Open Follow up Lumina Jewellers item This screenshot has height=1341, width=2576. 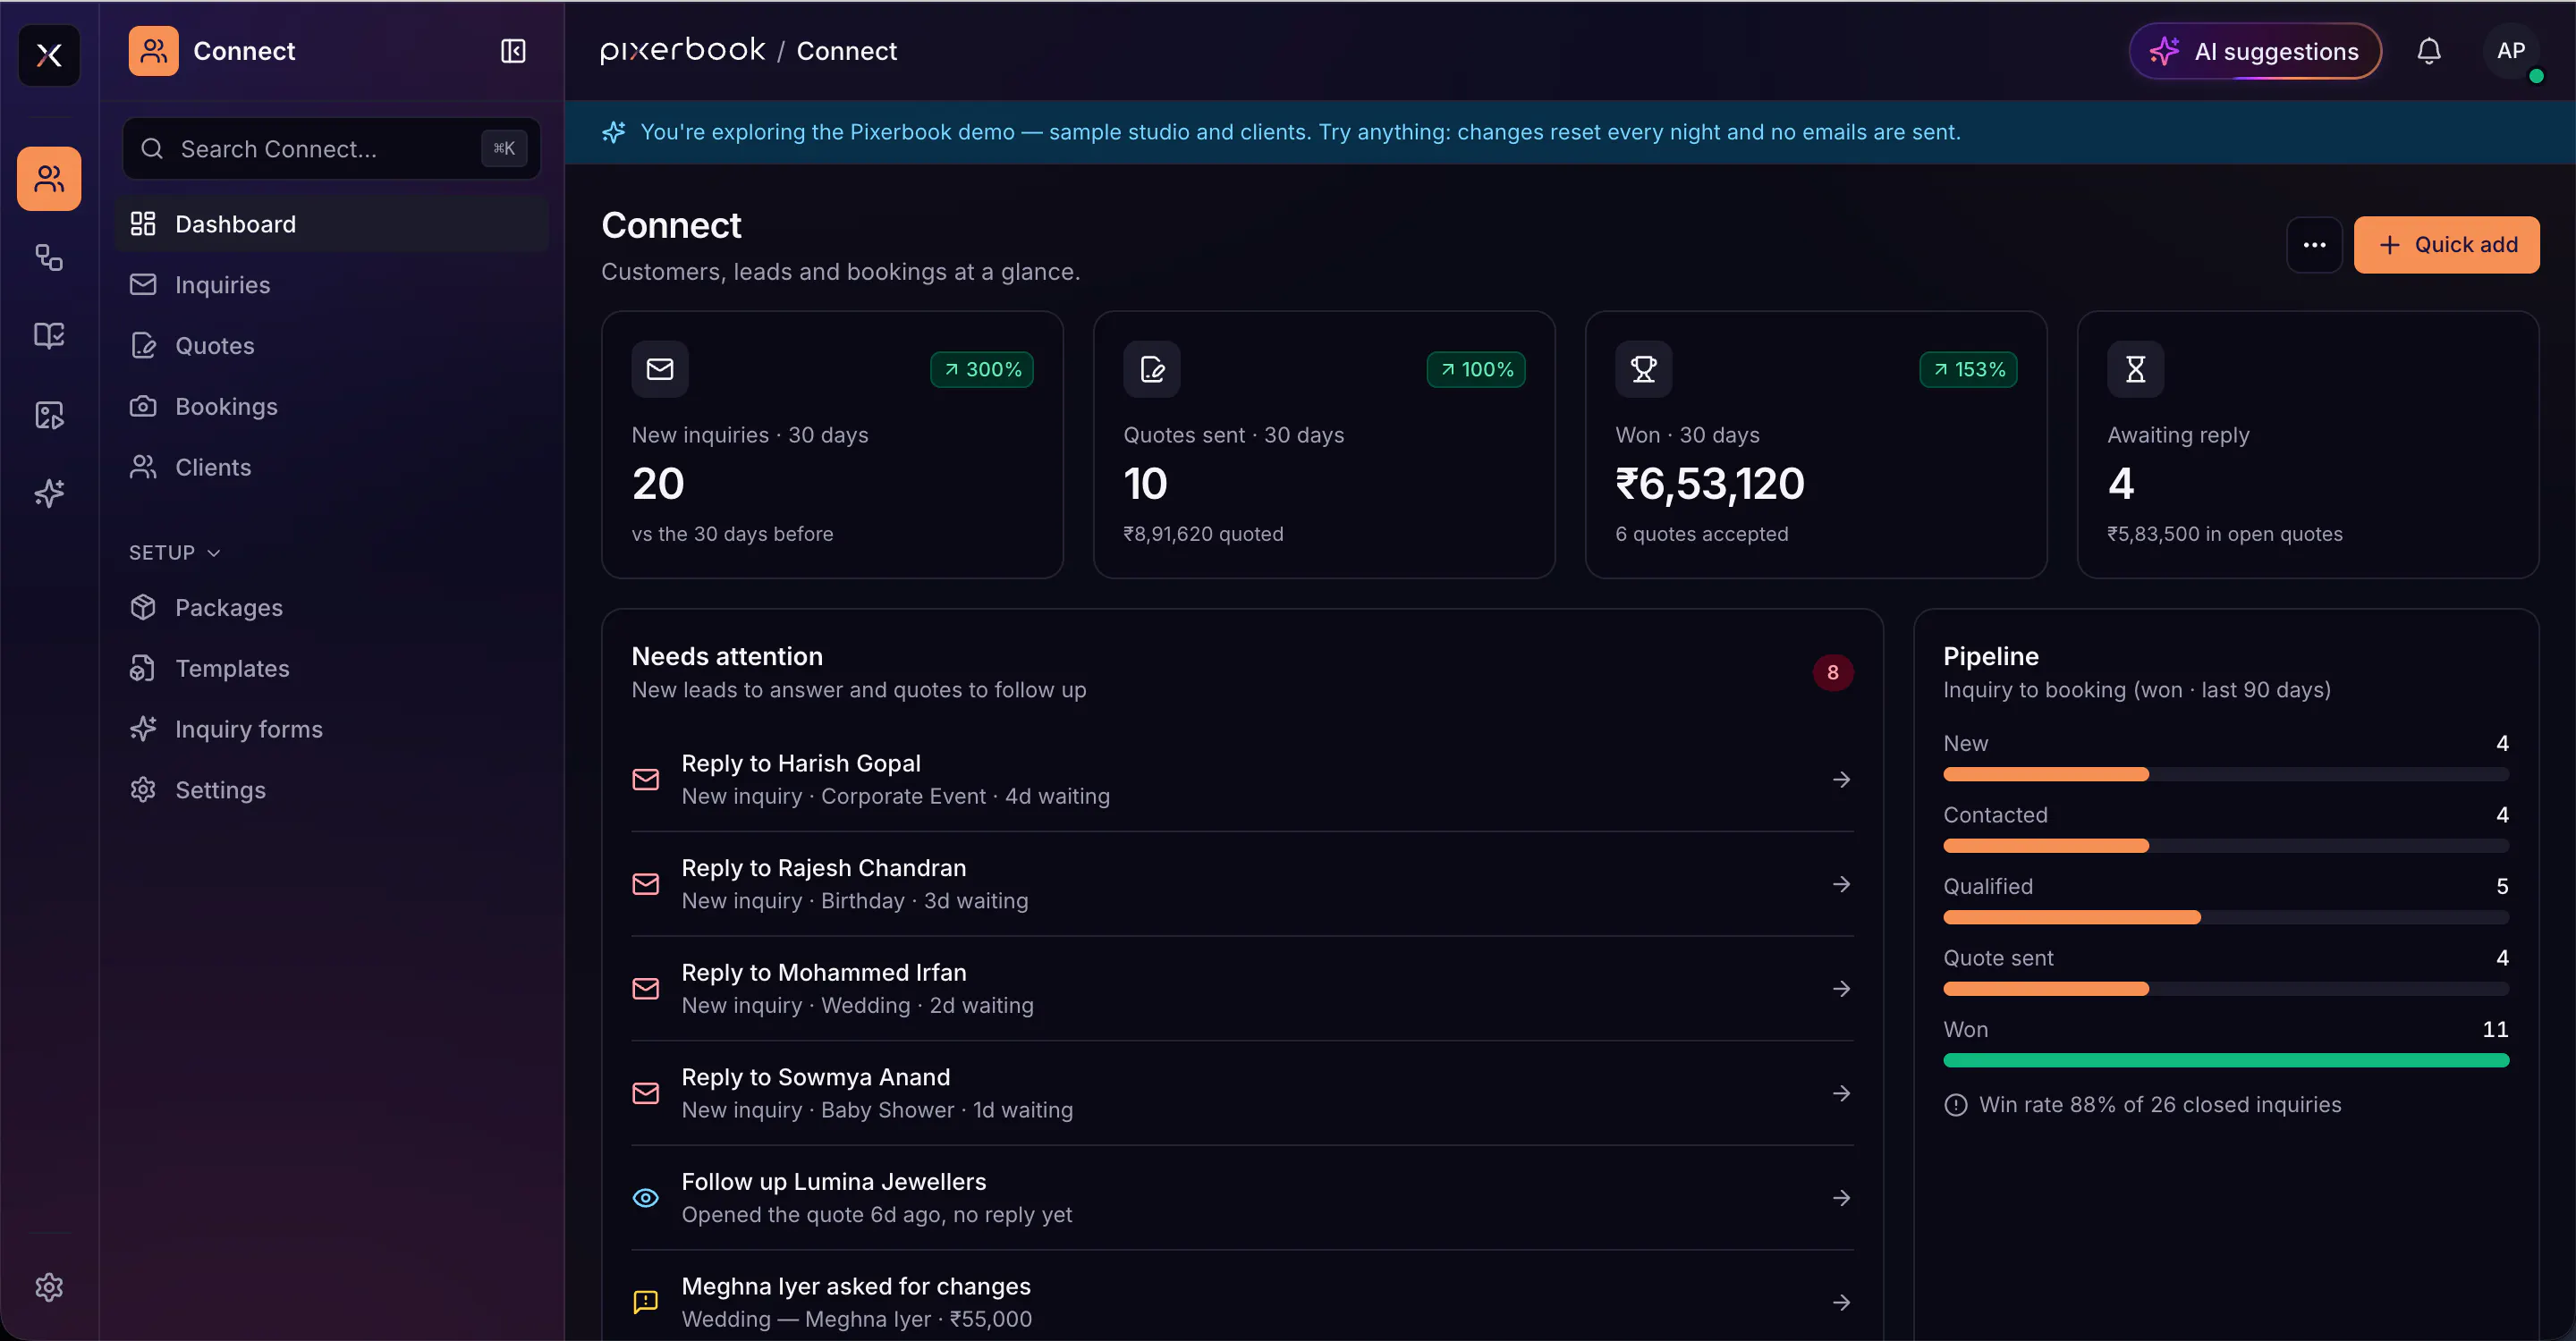coord(1242,1198)
